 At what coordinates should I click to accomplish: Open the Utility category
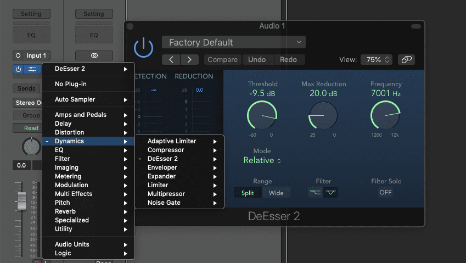click(x=88, y=229)
